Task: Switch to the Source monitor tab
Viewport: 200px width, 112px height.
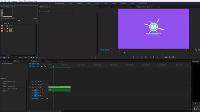Action: 105,7
